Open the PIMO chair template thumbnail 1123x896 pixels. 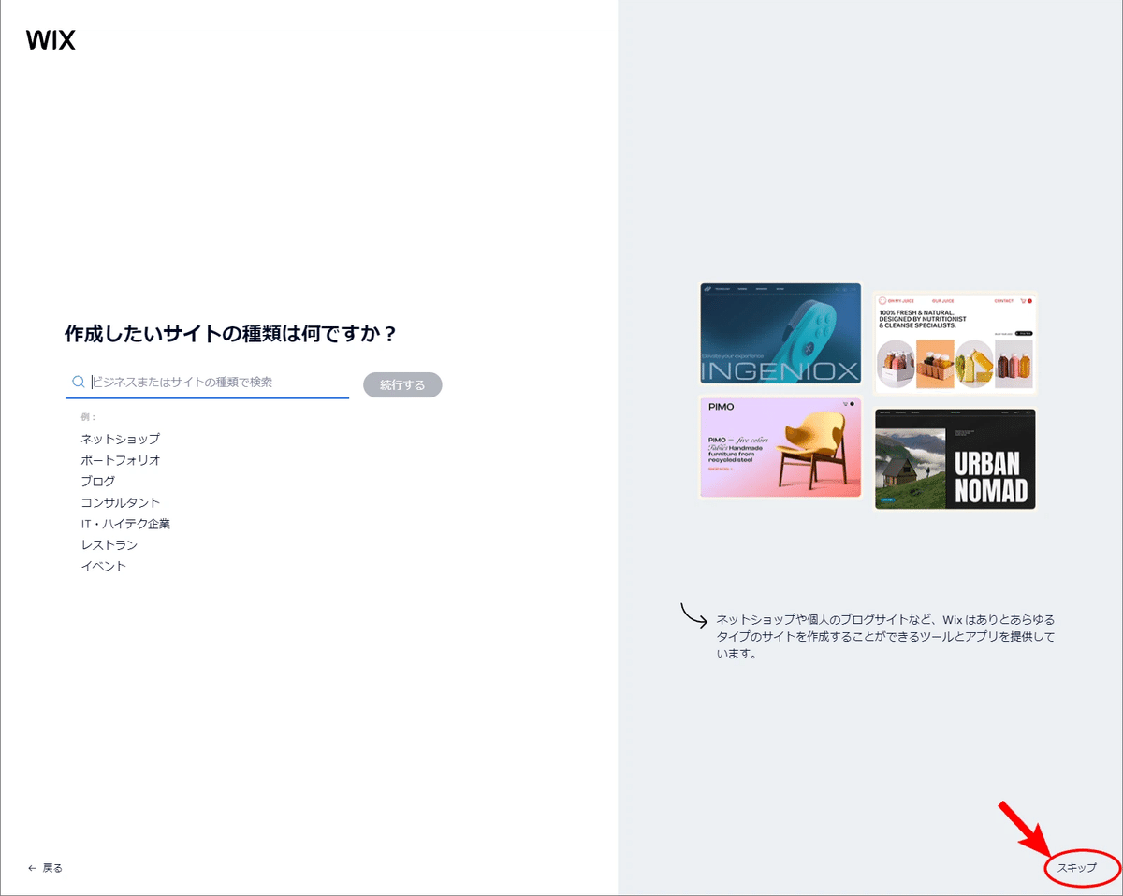(x=780, y=448)
